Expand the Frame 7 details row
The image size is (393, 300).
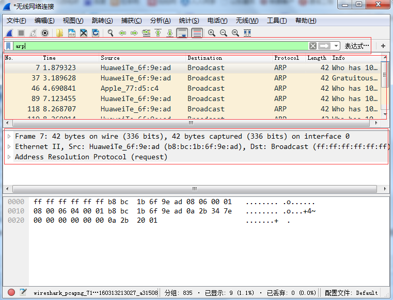click(x=9, y=137)
